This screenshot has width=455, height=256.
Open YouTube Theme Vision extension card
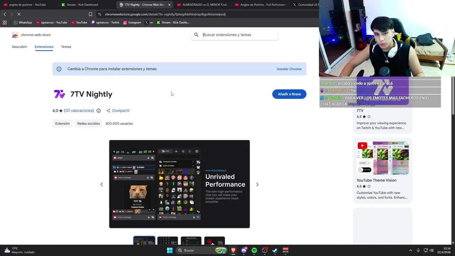(382, 171)
